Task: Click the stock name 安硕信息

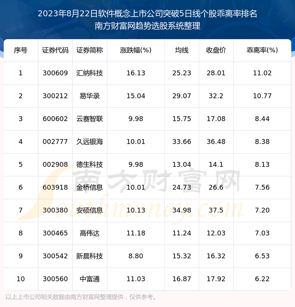Action: click(x=90, y=210)
